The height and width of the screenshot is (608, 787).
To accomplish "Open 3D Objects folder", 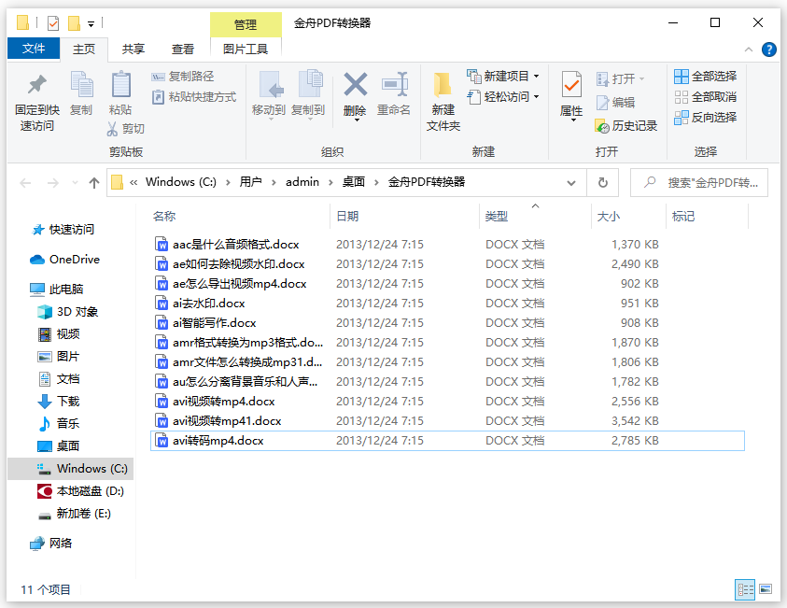I will (x=68, y=312).
